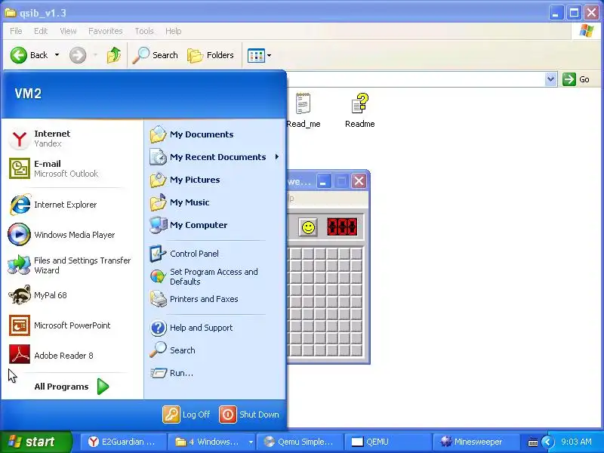Expand All Programs list
The height and width of the screenshot is (453, 604).
tap(72, 387)
